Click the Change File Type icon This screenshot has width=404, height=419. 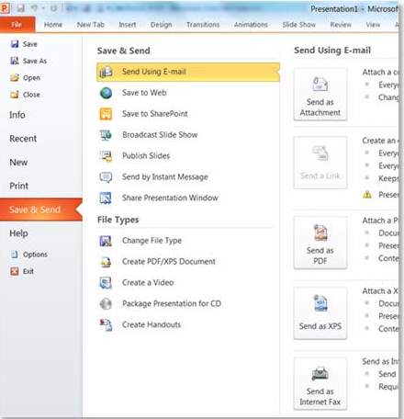[106, 241]
